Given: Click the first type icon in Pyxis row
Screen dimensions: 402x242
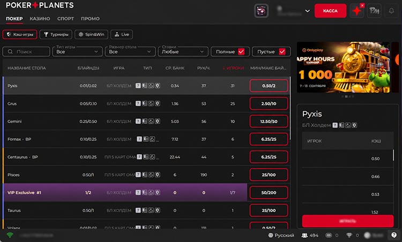Looking at the screenshot, I should click(x=138, y=86).
